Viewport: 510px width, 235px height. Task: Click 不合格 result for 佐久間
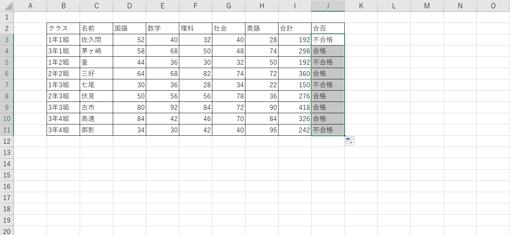click(x=328, y=39)
